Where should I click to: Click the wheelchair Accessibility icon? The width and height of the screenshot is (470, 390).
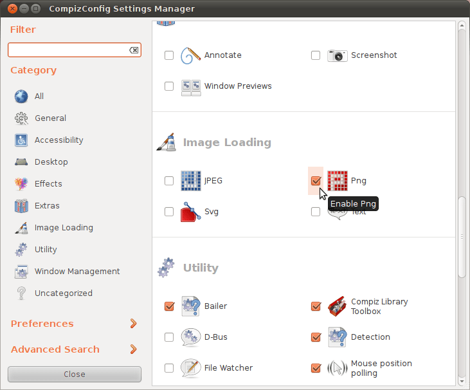[21, 140]
